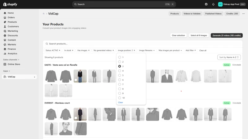Select third image of EVEREST coat
The image size is (248, 139).
point(80,114)
